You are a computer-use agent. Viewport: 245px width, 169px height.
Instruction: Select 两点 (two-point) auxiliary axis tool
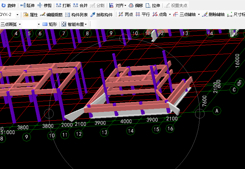[x=125, y=15]
